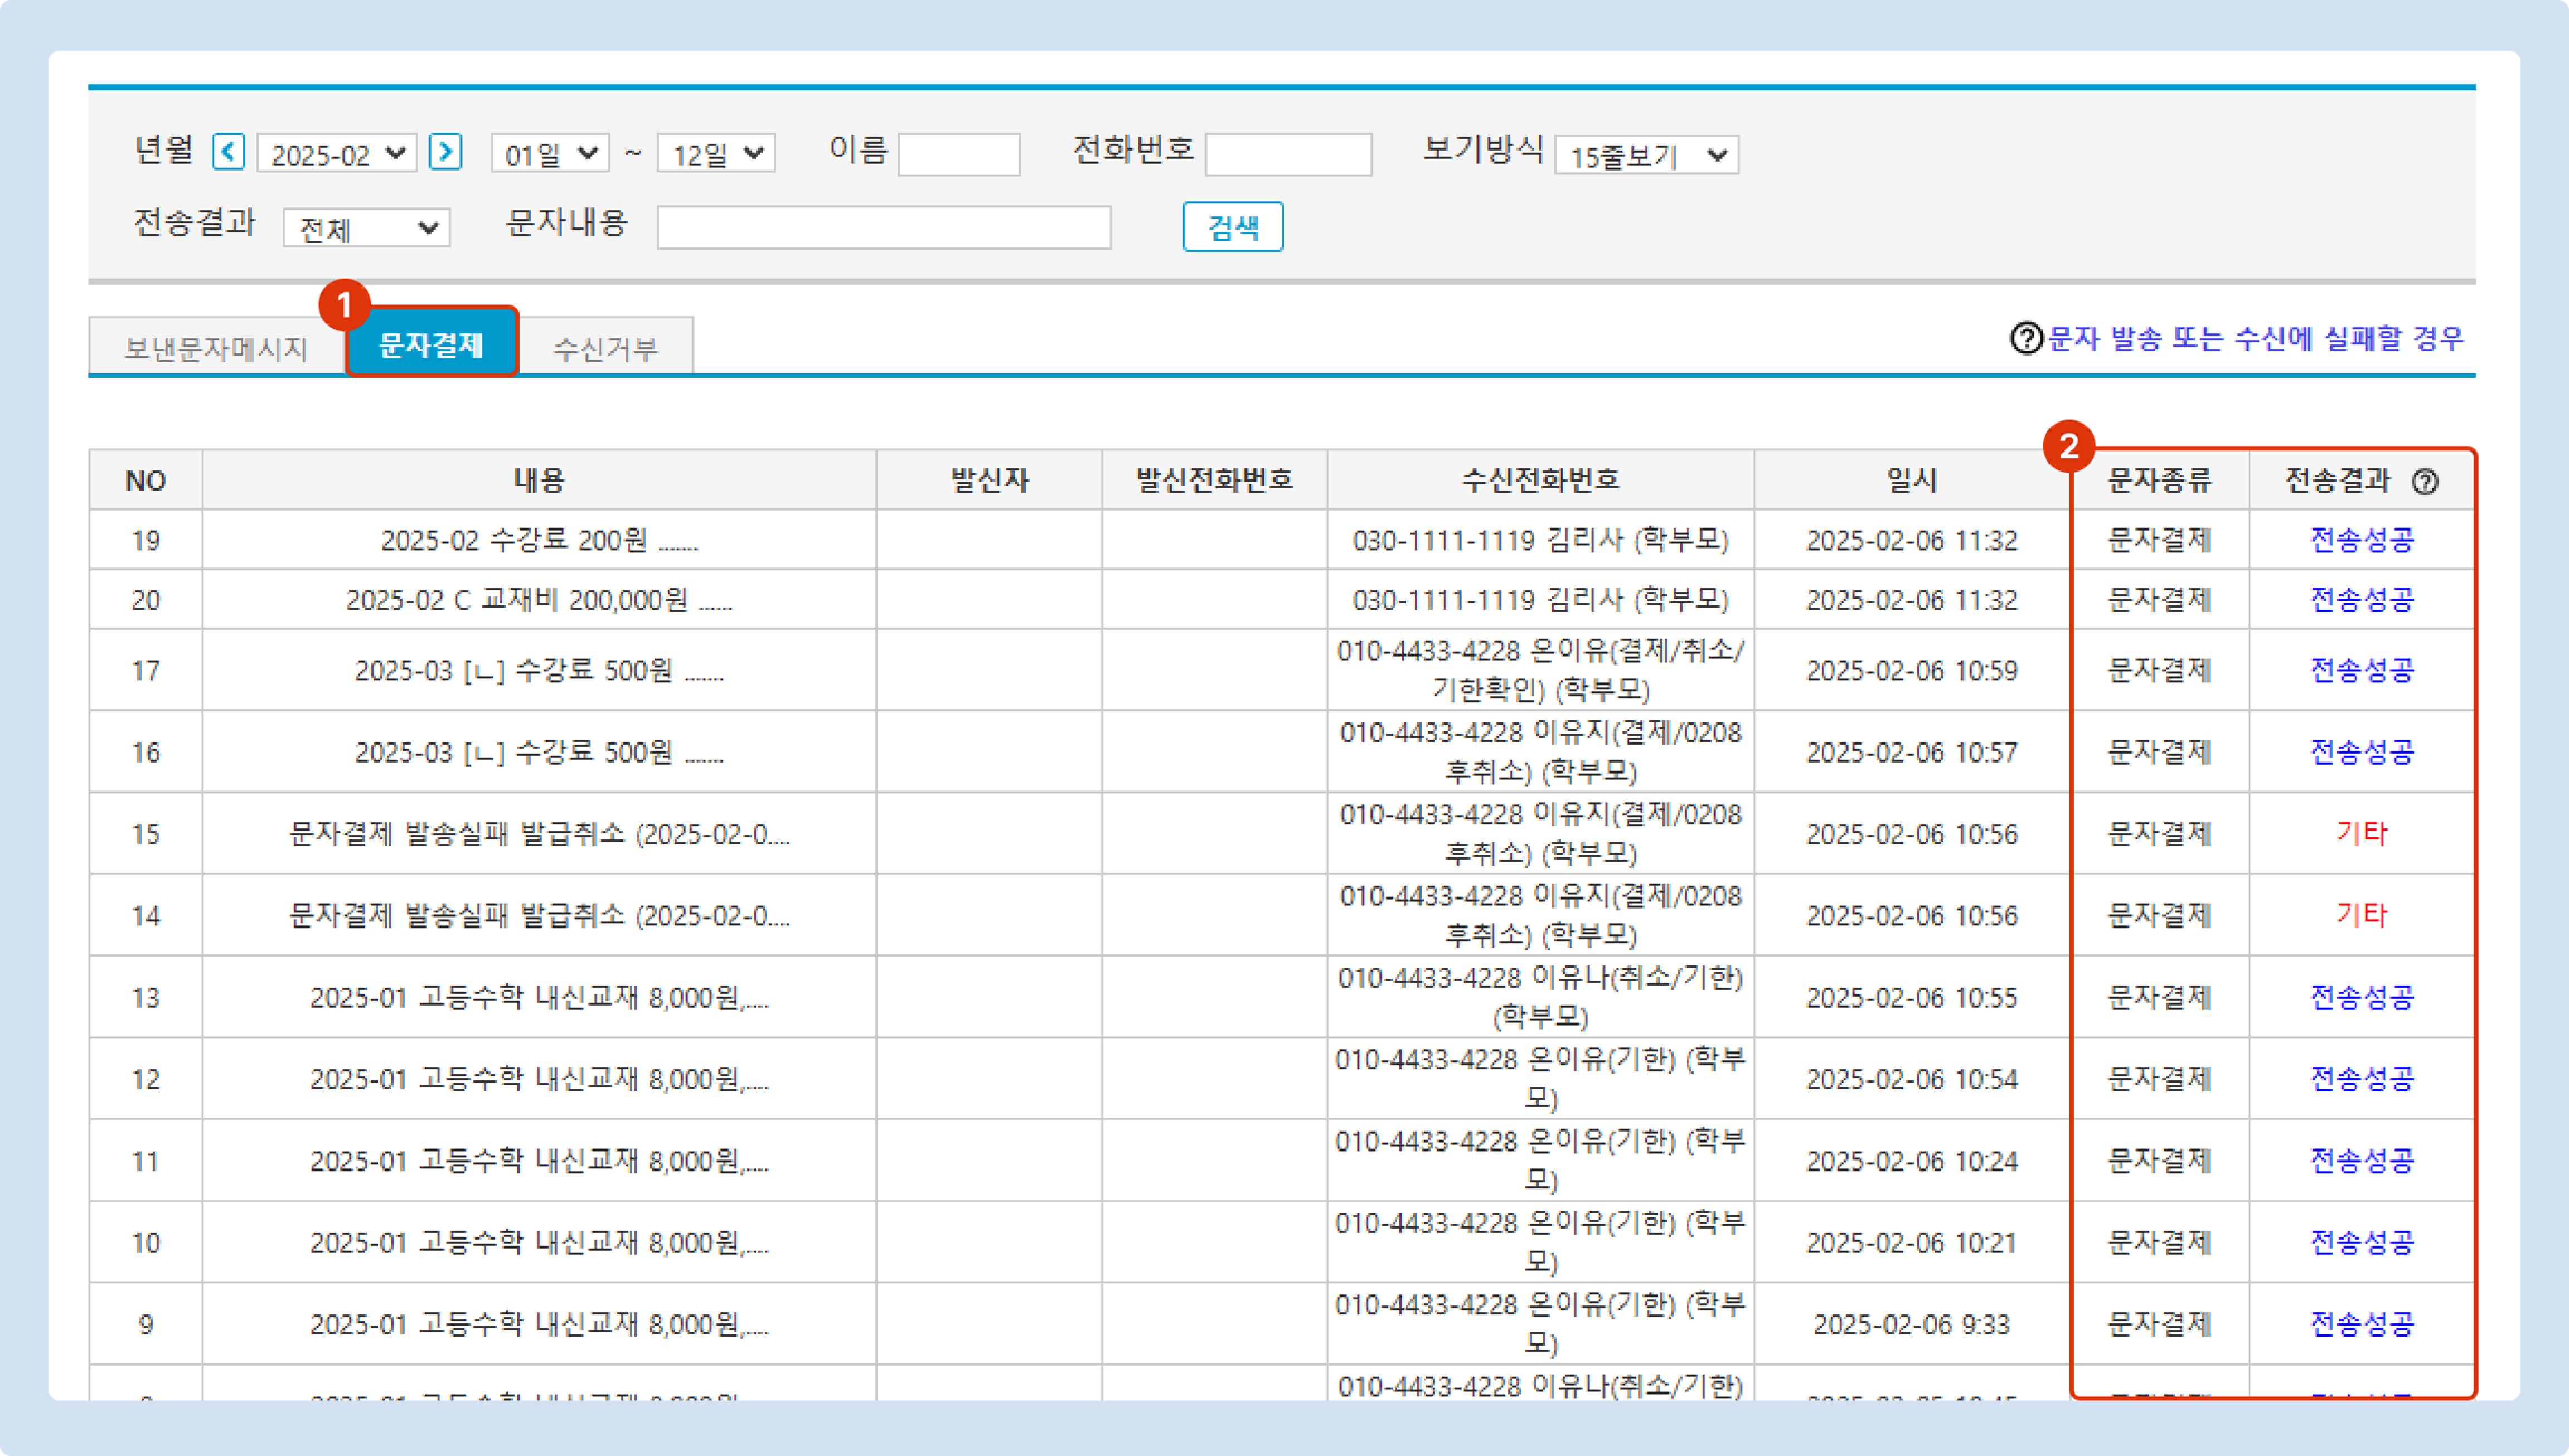
Task: Click the 이름 name input field
Action: point(958,154)
